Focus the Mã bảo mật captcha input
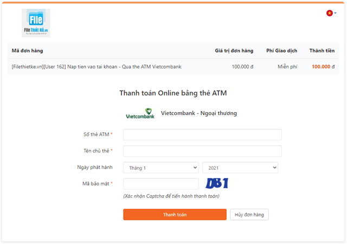The height and width of the screenshot is (244, 347). click(x=161, y=184)
